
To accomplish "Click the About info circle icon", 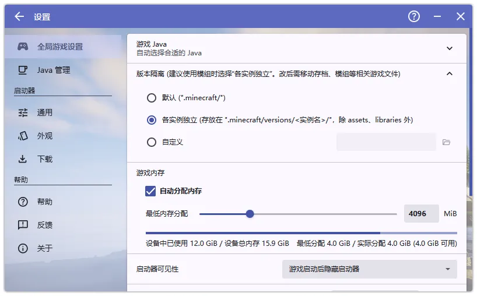I will tap(23, 248).
